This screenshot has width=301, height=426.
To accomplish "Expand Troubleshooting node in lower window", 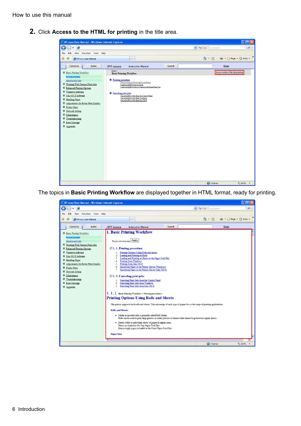I will (x=64, y=279).
